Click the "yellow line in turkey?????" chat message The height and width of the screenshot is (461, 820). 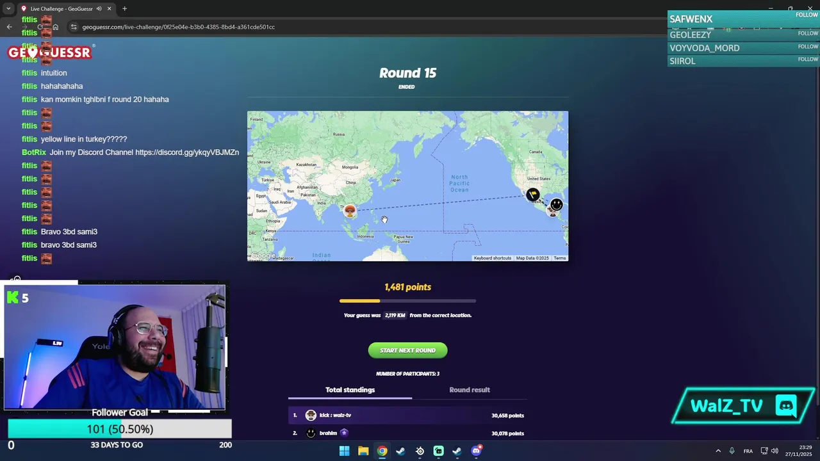click(x=84, y=139)
